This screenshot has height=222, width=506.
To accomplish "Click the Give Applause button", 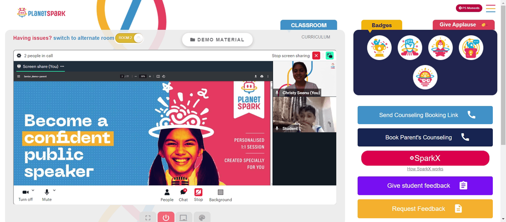I will [x=463, y=25].
